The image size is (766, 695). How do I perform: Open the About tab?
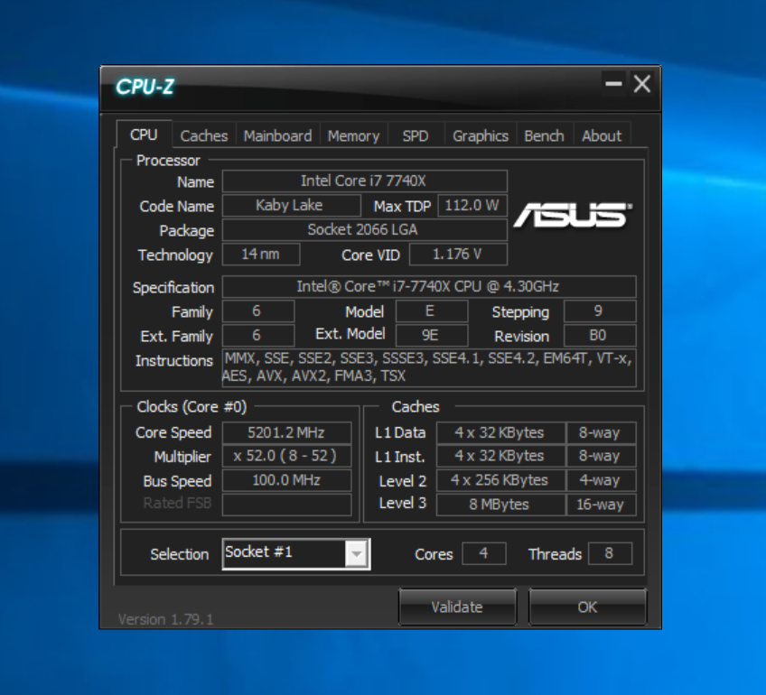[x=602, y=135]
